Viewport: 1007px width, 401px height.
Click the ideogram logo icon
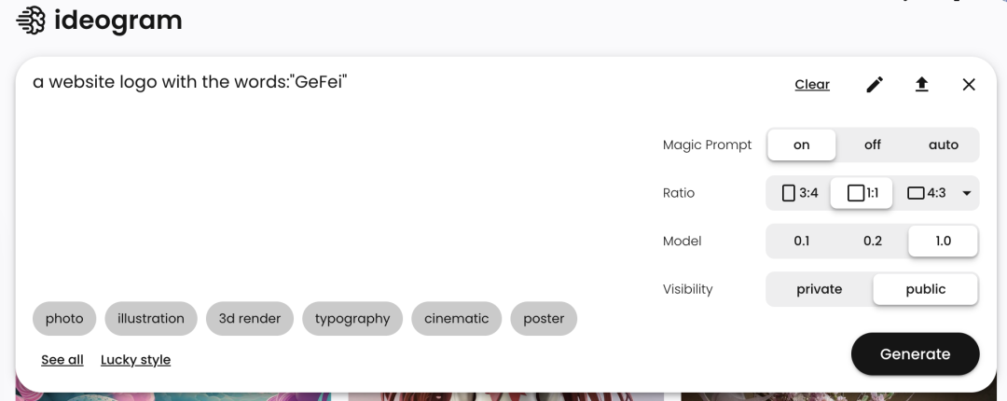(x=32, y=21)
